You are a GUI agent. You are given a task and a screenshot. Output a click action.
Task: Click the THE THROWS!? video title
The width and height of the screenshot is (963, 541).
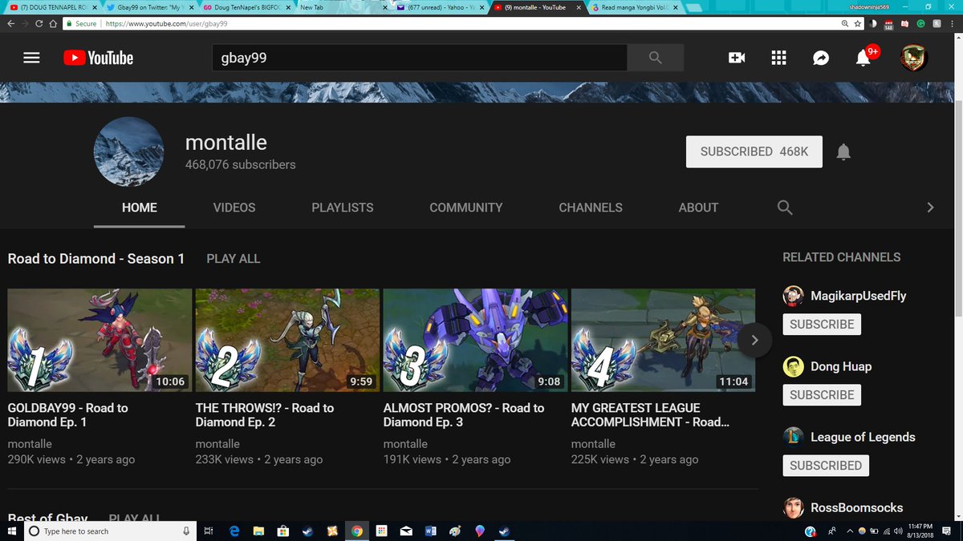tap(265, 415)
